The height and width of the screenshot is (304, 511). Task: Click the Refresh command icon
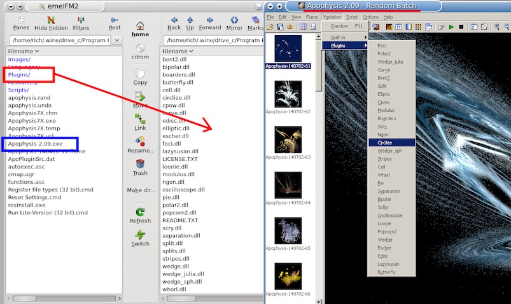140,212
